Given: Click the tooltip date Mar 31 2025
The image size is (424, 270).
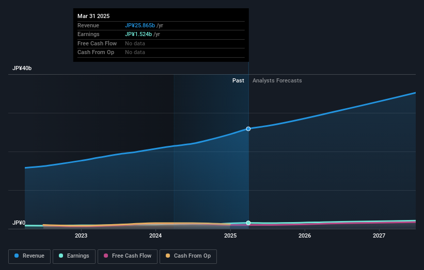Looking at the screenshot, I should coord(93,16).
